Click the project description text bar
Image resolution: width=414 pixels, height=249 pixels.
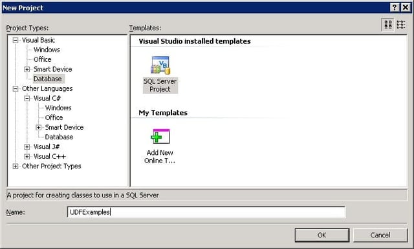pos(207,195)
